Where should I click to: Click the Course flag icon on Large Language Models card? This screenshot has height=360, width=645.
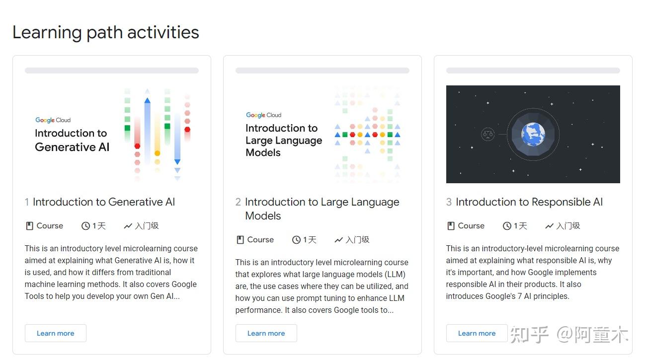pos(240,239)
